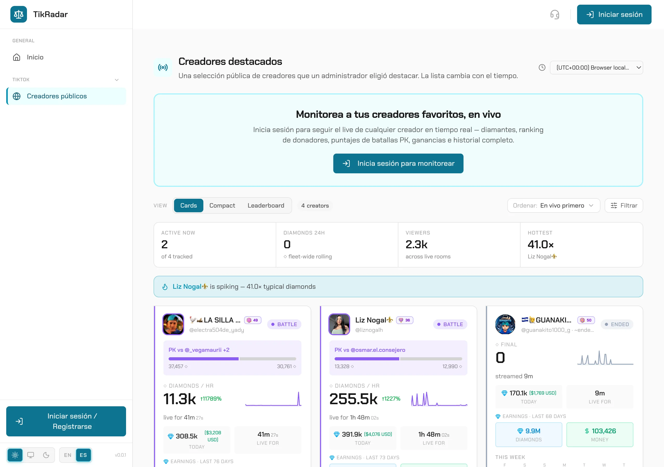Open Creadores públicos in the sidebar
Image resolution: width=664 pixels, height=467 pixels.
pyautogui.click(x=66, y=96)
